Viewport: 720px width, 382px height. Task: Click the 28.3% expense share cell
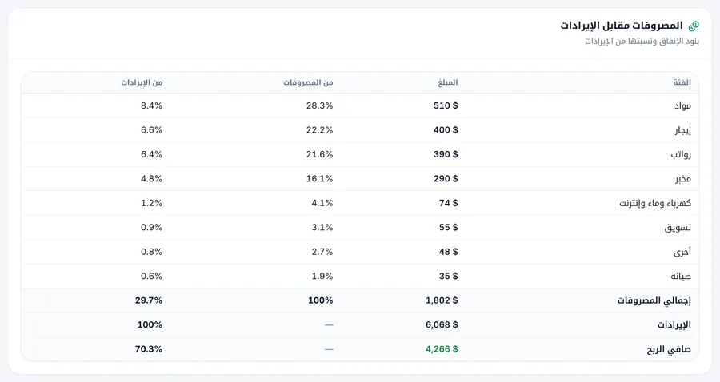[x=319, y=105]
